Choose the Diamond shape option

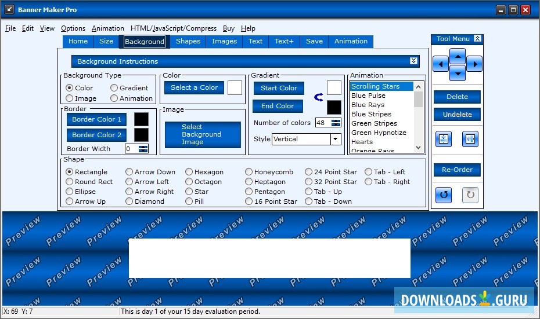click(x=145, y=201)
